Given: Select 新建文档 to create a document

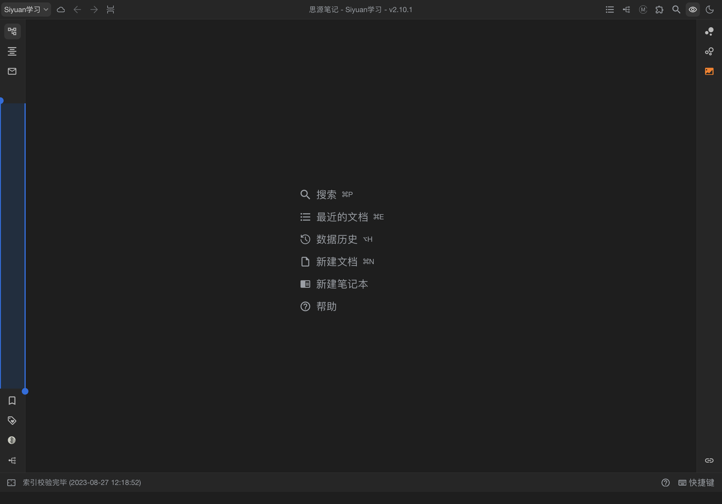Looking at the screenshot, I should point(337,261).
